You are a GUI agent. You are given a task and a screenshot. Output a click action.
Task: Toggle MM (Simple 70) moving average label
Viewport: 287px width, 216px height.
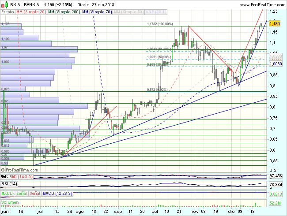coord(97,12)
